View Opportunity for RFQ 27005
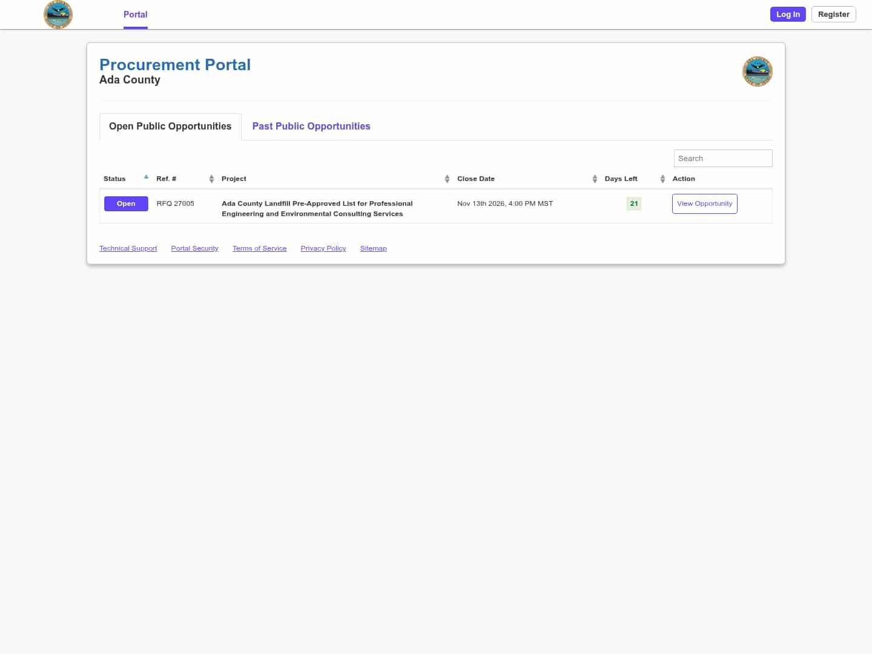 coord(704,203)
